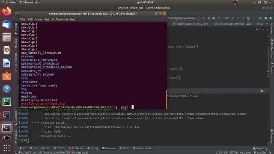274x154 pixels.
Task: Open Firefox from the Ubuntu dock
Action: pos(7,12)
